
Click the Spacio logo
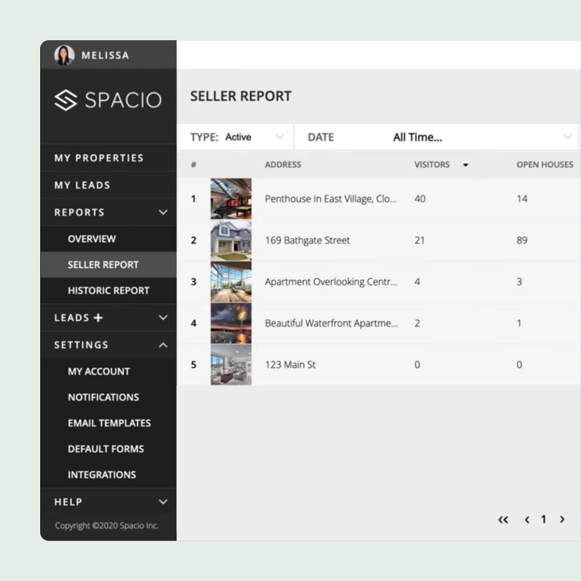point(108,100)
